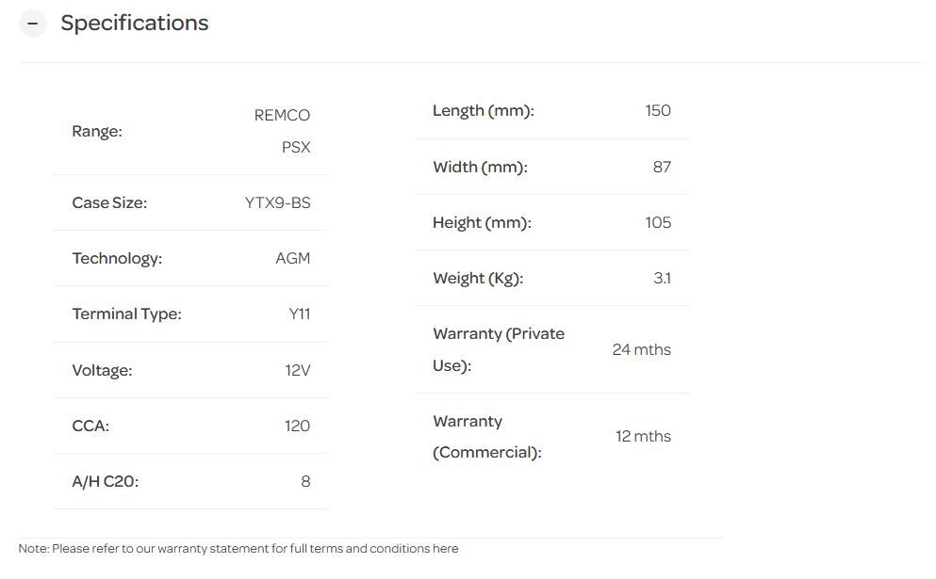Screen dimensions: 936x579
Task: Select the Length (mm) label
Action: pos(483,110)
